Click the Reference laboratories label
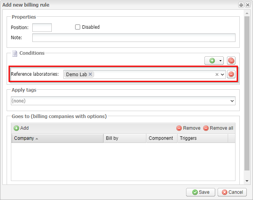 35,74
